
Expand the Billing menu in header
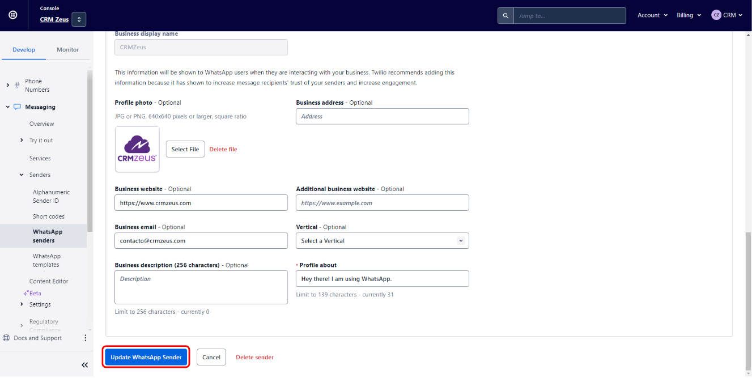(689, 15)
